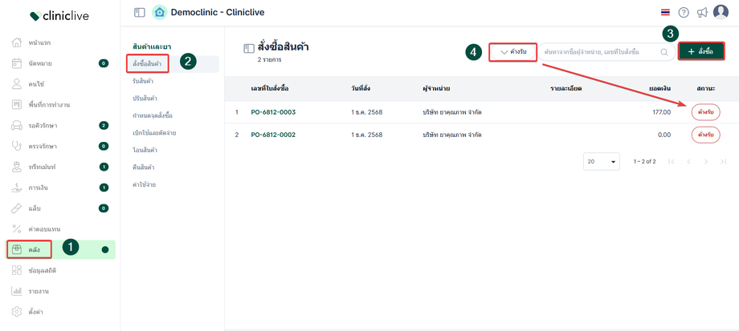Image resolution: width=739 pixels, height=331 pixels.
Task: Select กำหนดจุดสั่งซื้อ in the submenu
Action: click(x=153, y=115)
